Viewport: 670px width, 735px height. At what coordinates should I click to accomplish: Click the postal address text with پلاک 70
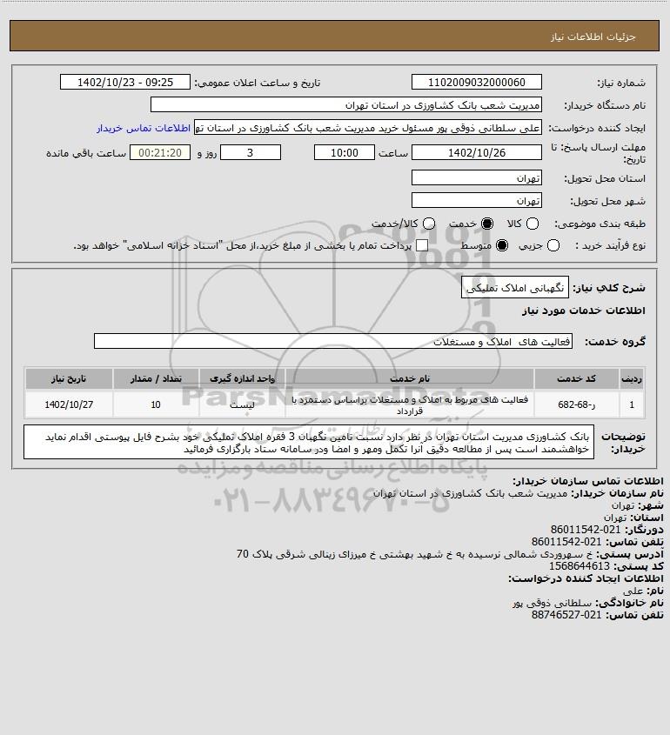414,554
